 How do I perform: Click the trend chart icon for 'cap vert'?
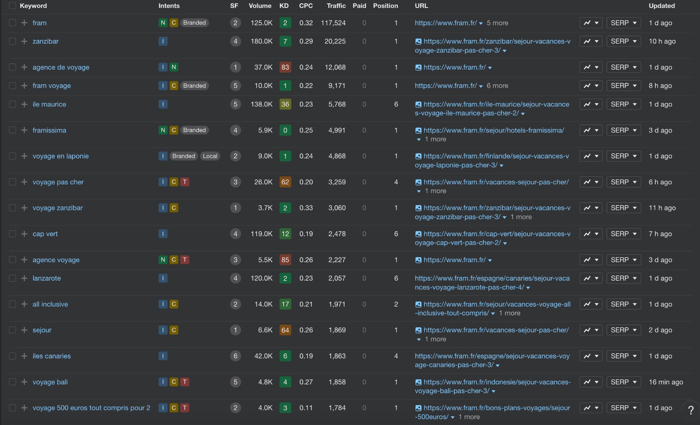pyautogui.click(x=588, y=234)
